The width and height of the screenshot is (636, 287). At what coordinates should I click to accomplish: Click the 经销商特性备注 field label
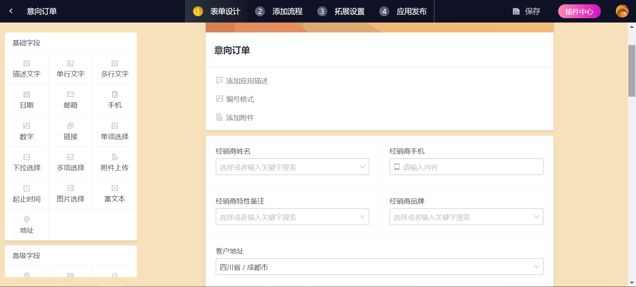pyautogui.click(x=240, y=201)
